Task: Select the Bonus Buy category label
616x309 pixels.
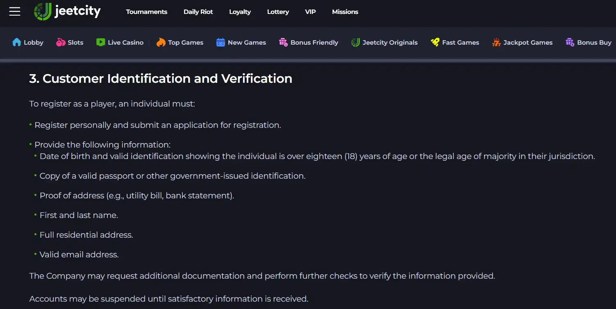Action: pos(594,43)
